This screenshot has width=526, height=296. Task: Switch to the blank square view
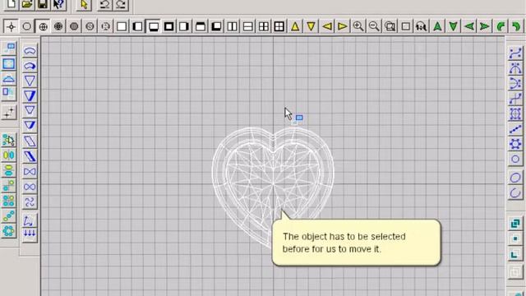(122, 26)
